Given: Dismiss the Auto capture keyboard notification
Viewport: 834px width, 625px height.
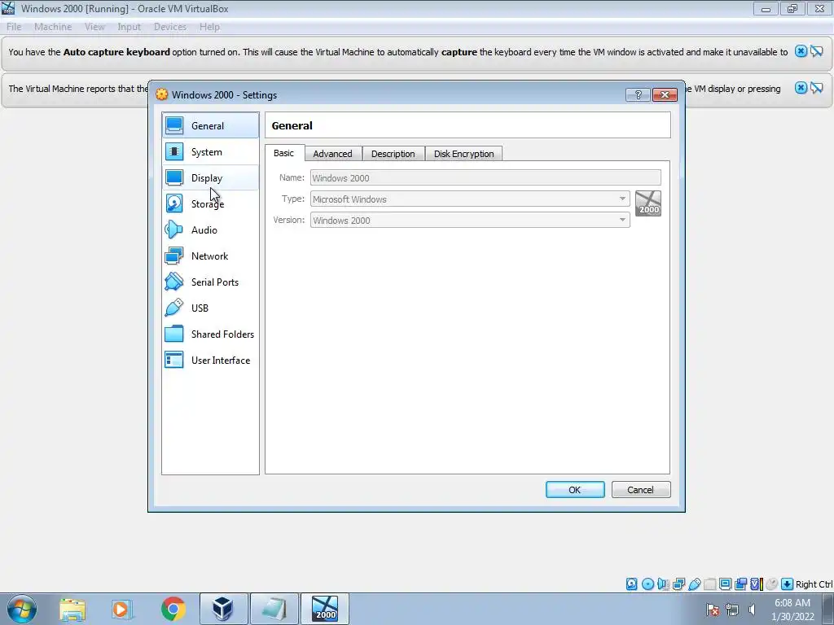Looking at the screenshot, I should pos(801,51).
